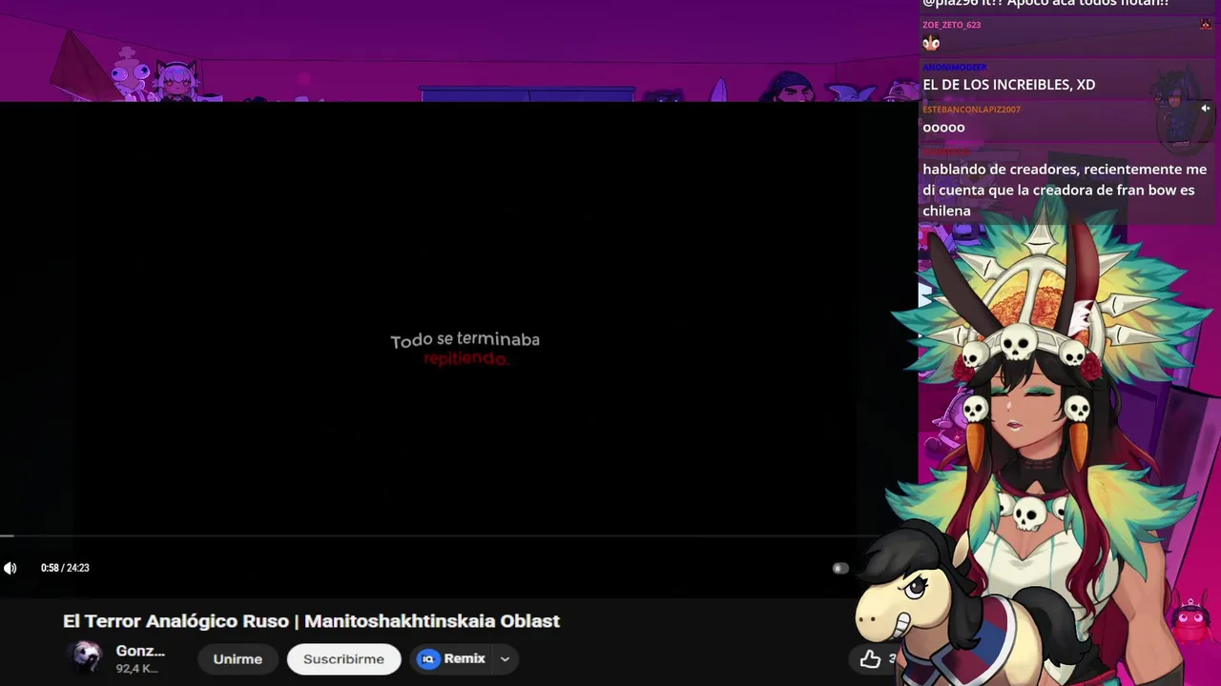
Task: Click chat message about fran bow creadora
Action: tap(1065, 190)
